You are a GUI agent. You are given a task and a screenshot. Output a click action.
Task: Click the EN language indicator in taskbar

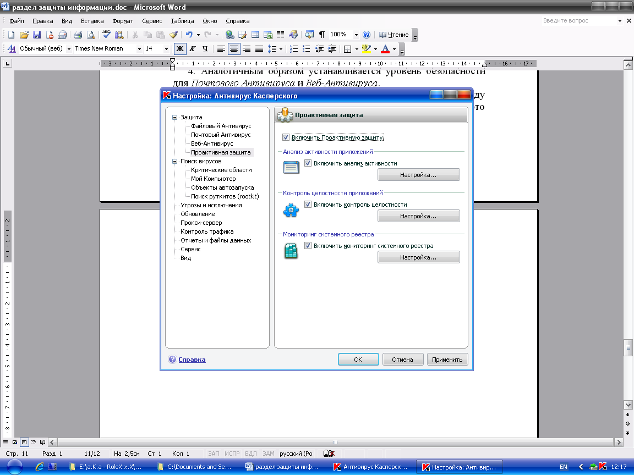[563, 467]
